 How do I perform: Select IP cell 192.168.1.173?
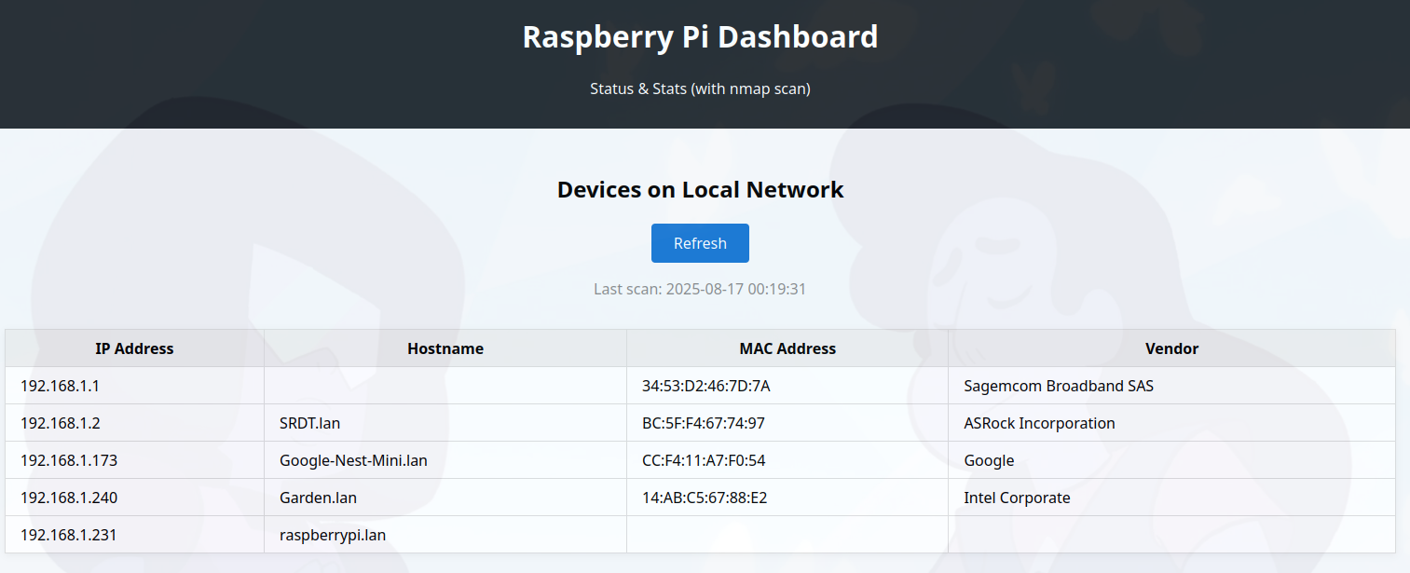pos(134,460)
